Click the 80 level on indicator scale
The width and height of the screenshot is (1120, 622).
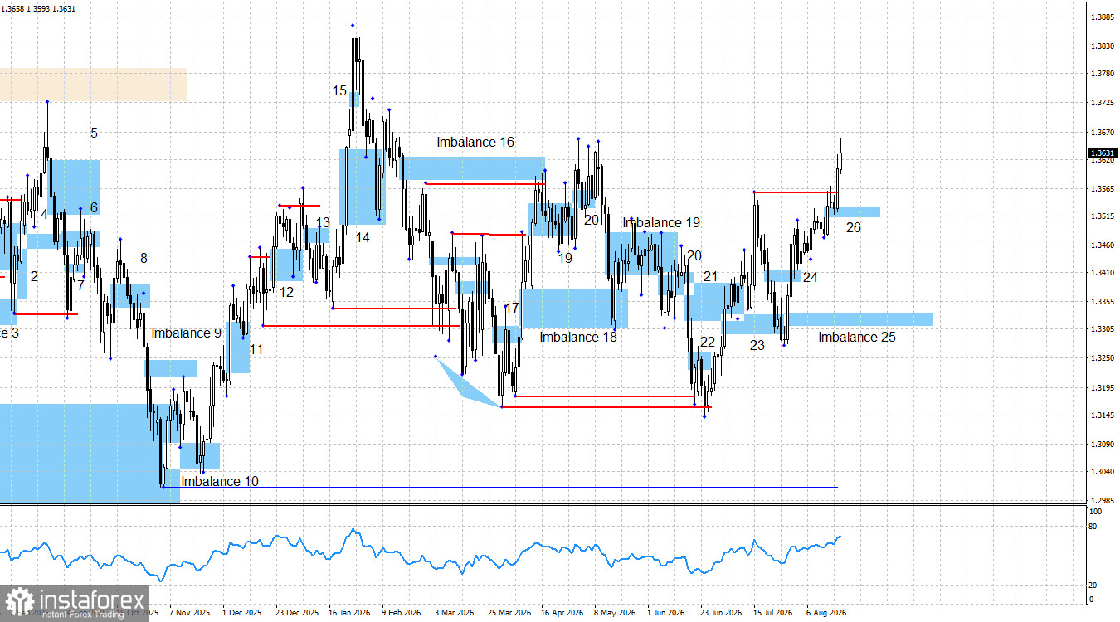click(x=1093, y=527)
